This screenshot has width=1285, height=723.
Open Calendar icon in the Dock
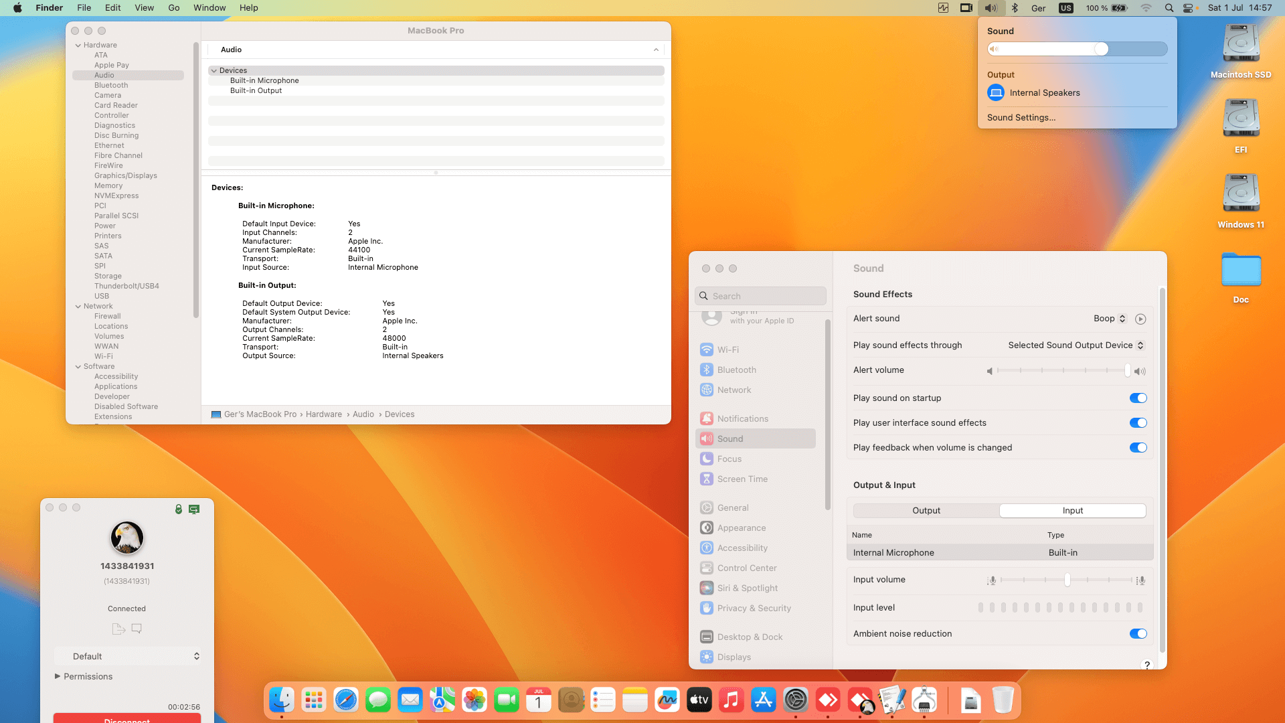click(539, 700)
